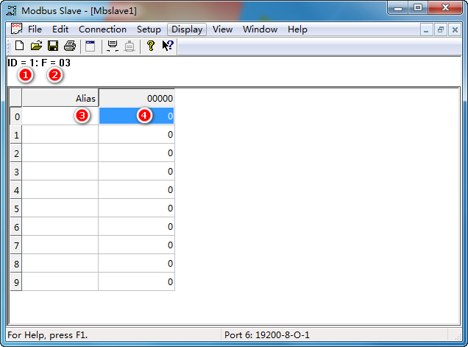Click the Alias cell in row 1
468x347 pixels.
coord(60,134)
